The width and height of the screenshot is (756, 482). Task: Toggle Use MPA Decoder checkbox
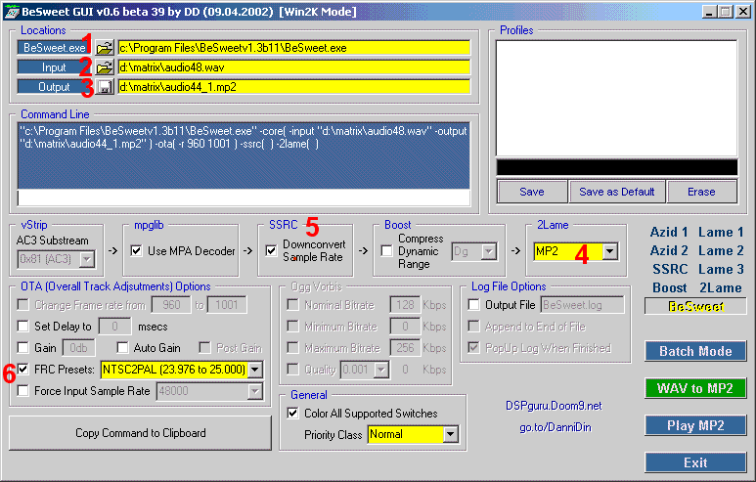point(137,250)
